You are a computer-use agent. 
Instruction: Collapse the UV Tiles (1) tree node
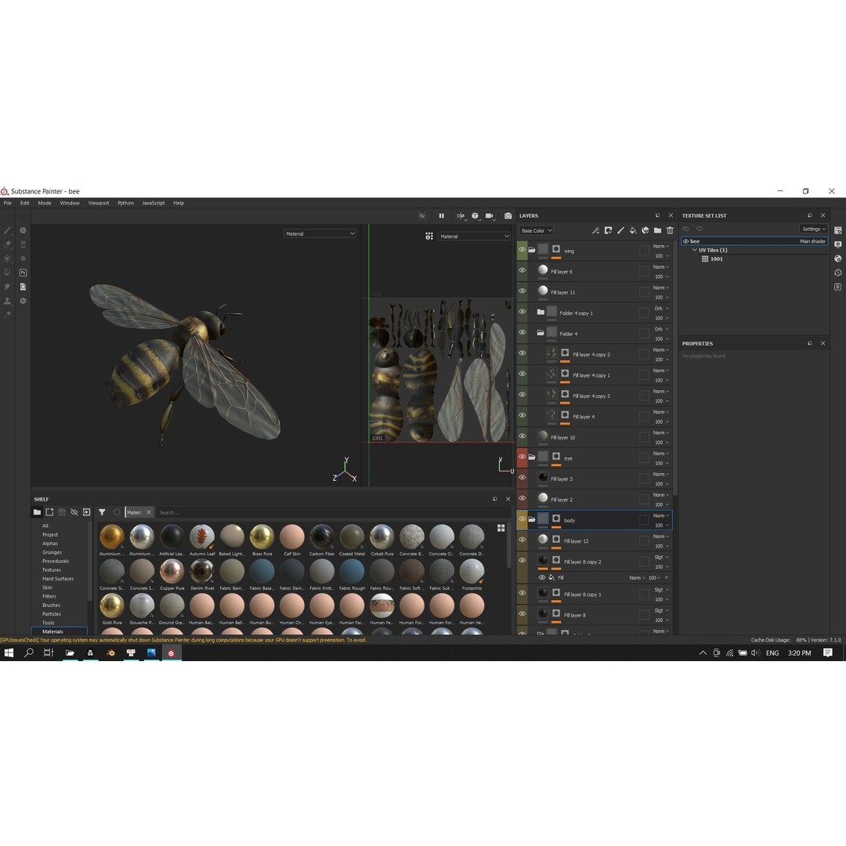pyautogui.click(x=694, y=250)
